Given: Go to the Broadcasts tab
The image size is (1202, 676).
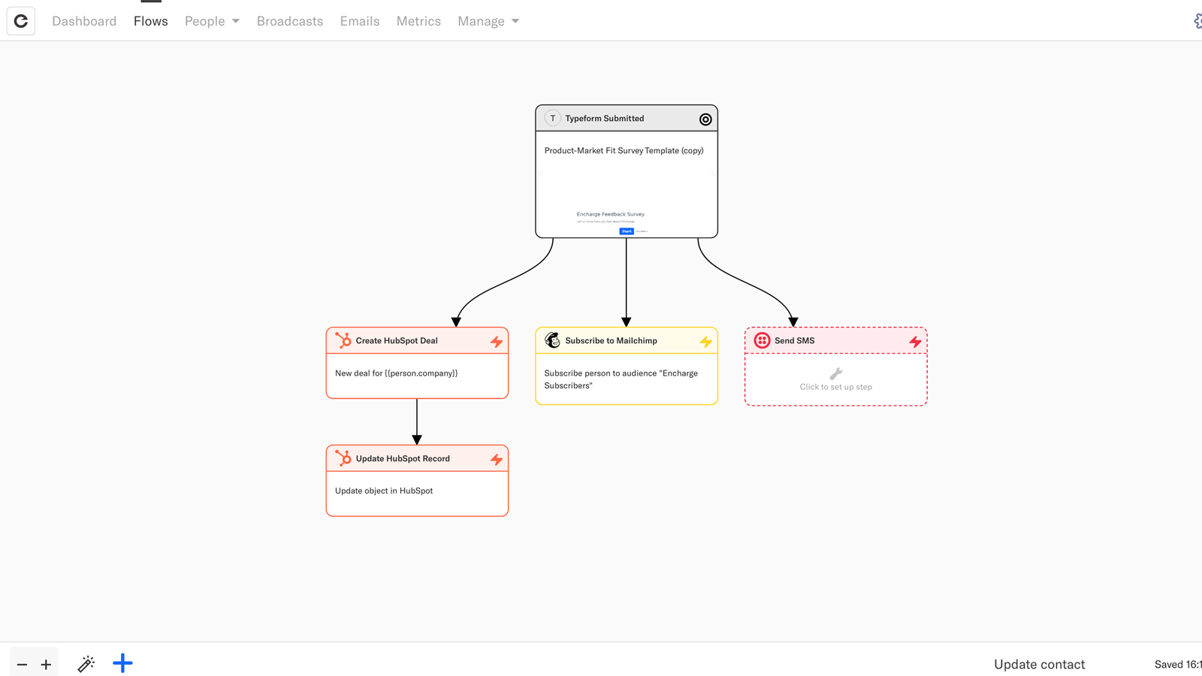Looking at the screenshot, I should click(x=290, y=21).
